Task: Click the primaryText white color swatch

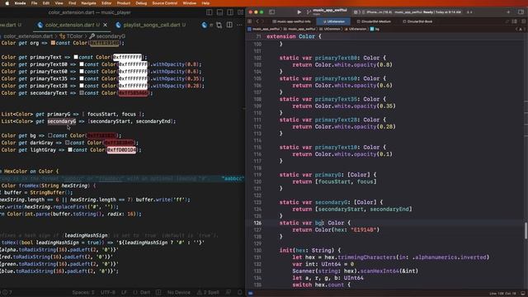Action: (76, 57)
